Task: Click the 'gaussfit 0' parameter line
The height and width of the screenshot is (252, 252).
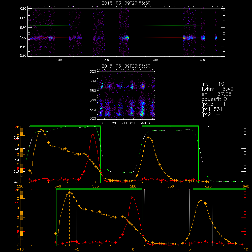Action: click(x=214, y=99)
